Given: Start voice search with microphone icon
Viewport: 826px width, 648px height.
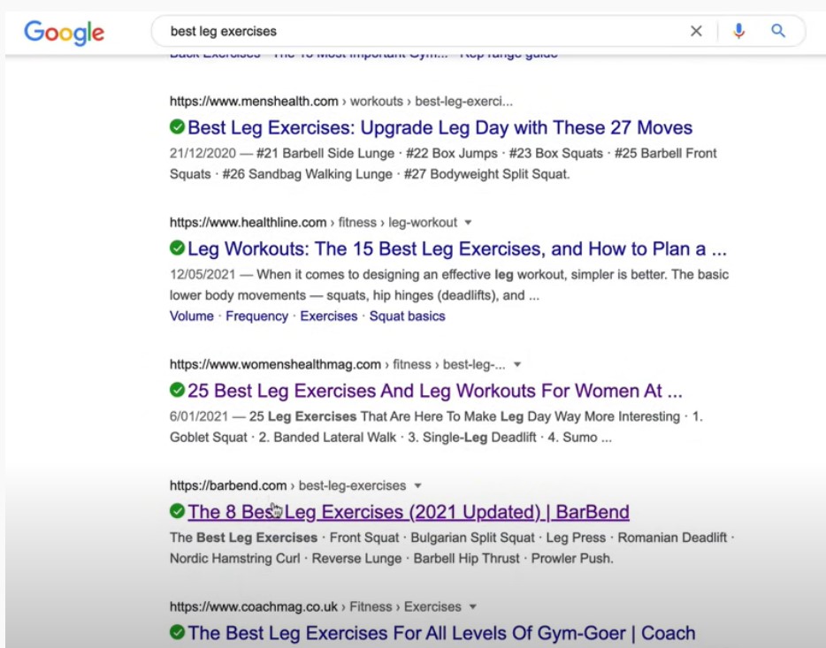Looking at the screenshot, I should point(738,31).
